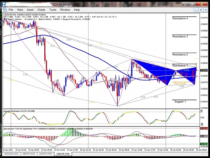The width and height of the screenshot is (210, 158).
Task: Restore down the inner chart window
Action: click(x=201, y=10)
